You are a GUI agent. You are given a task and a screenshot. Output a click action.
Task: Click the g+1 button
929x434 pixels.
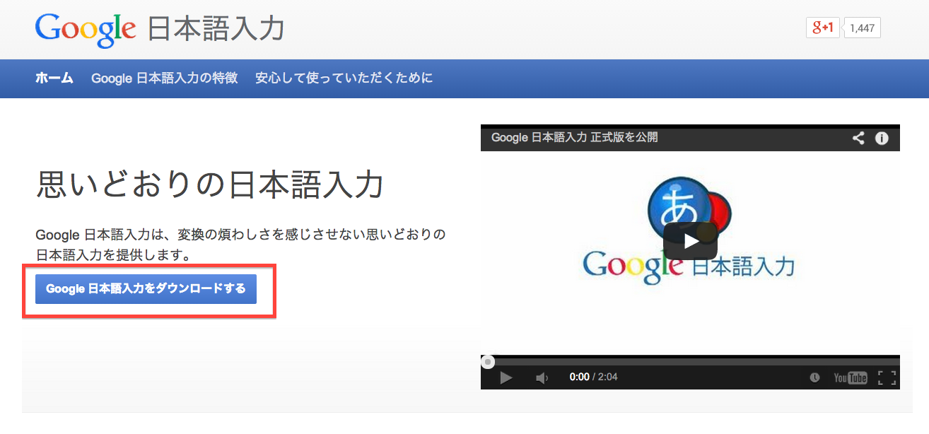(823, 28)
